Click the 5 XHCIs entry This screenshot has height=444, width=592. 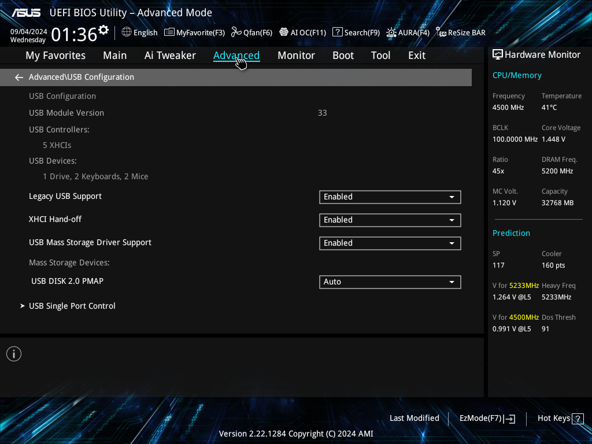tap(57, 145)
